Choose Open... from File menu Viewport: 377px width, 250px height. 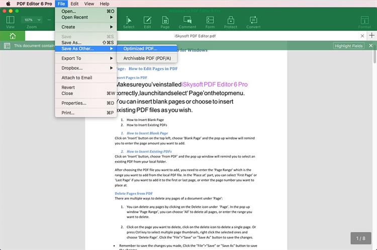(x=86, y=11)
